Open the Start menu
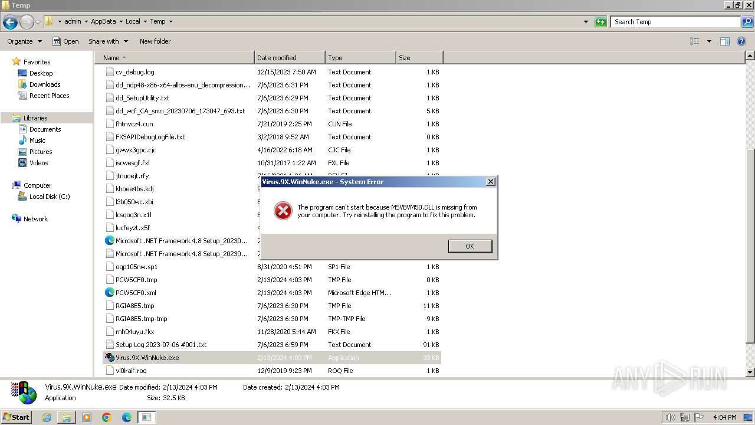 coord(16,417)
